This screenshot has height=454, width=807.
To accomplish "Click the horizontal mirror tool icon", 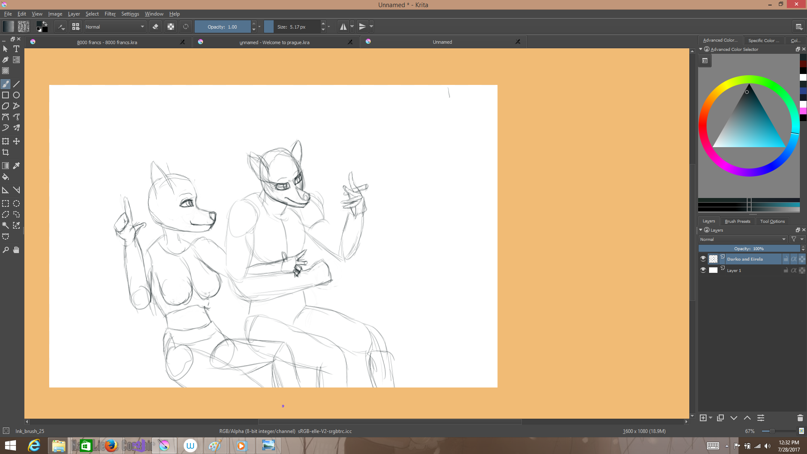I will pos(343,27).
